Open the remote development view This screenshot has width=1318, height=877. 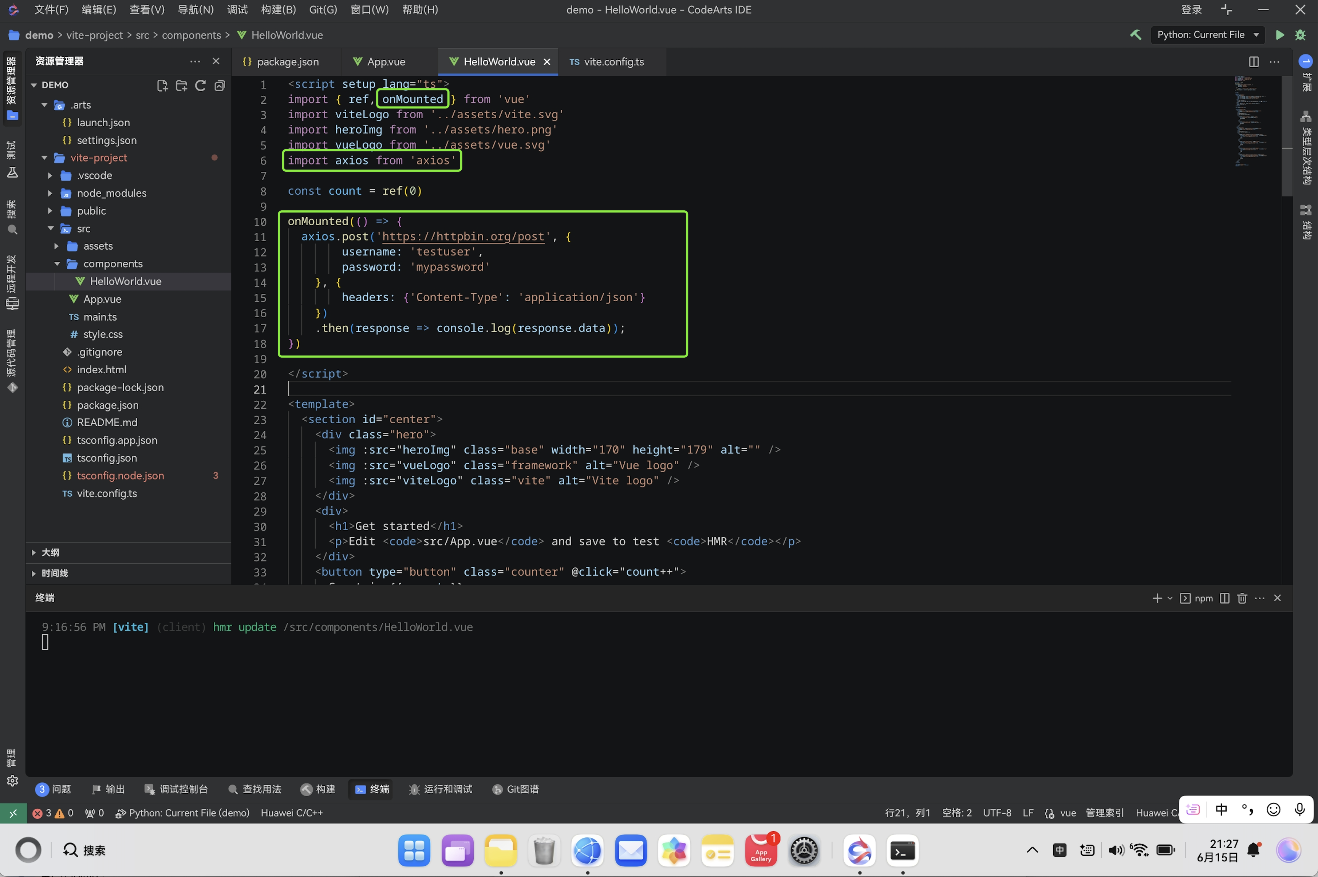tap(12, 282)
